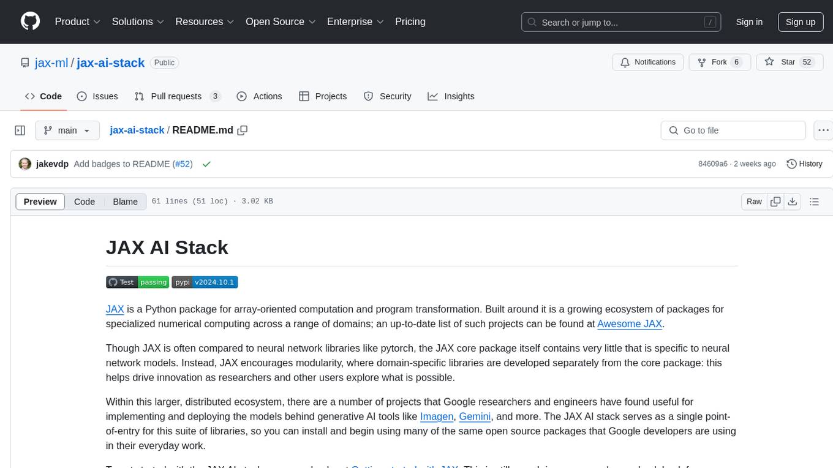The image size is (833, 468).
Task: Expand the Product menu
Action: click(x=78, y=21)
